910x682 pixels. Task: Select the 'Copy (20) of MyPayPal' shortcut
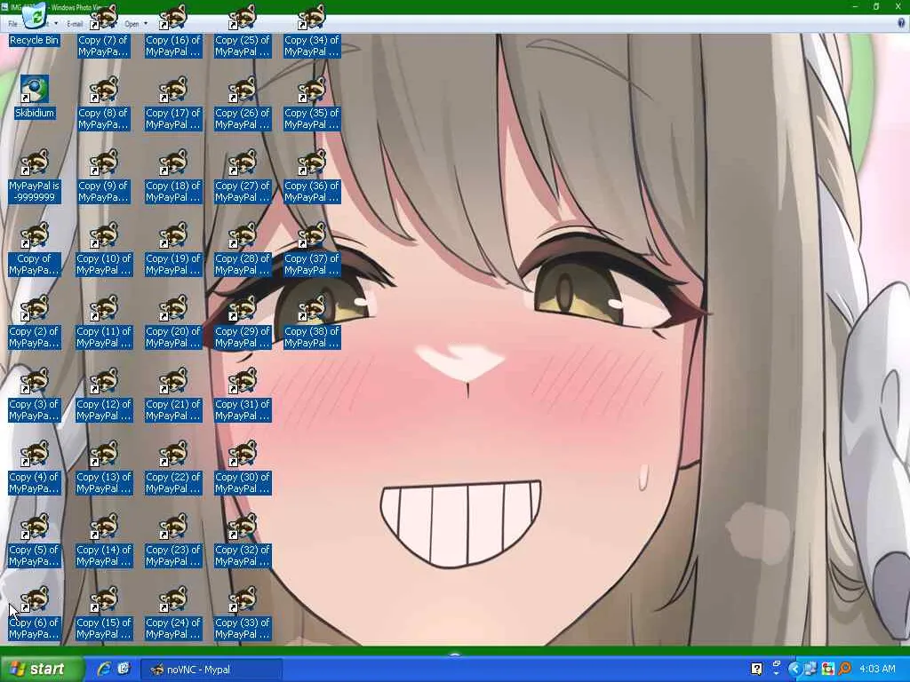[173, 321]
